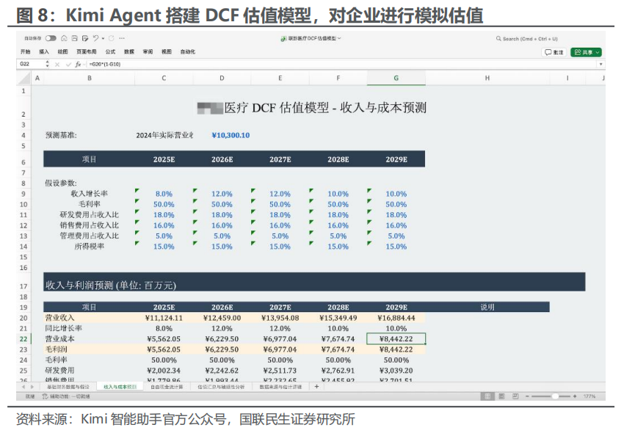Open the 公式 ribbon tab
624x433 pixels.
point(110,51)
